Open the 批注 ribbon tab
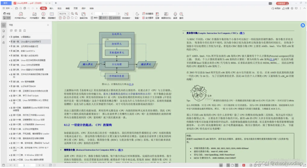The image size is (307, 168). [x=59, y=8]
